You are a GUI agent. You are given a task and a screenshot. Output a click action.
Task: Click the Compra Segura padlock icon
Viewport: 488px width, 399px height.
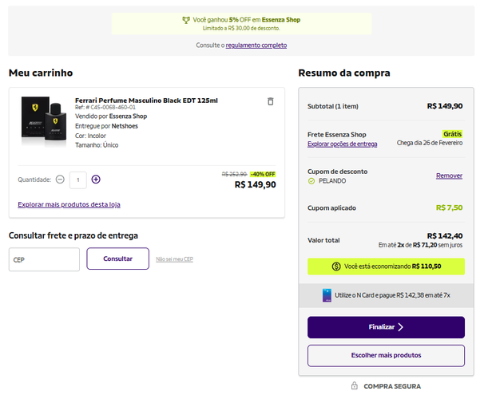pyautogui.click(x=355, y=385)
